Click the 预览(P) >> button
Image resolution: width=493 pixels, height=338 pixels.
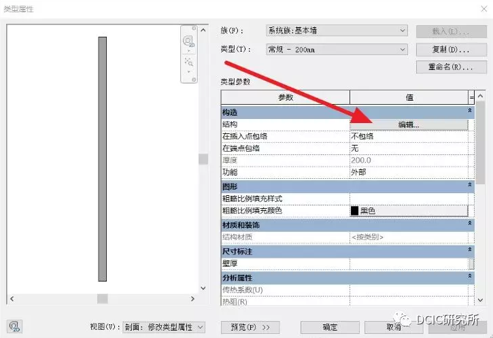click(250, 327)
